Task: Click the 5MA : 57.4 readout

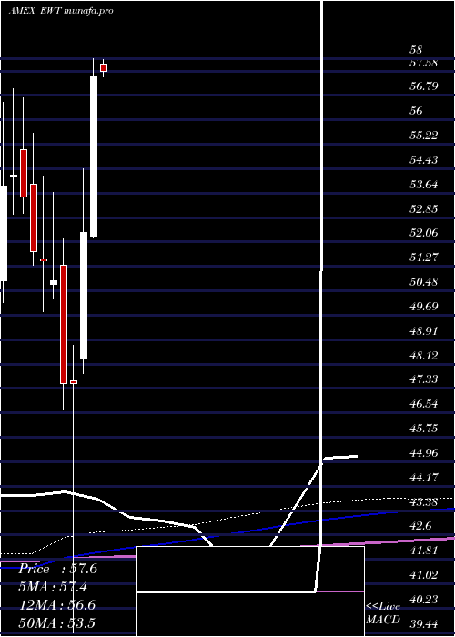Action: 53,587
